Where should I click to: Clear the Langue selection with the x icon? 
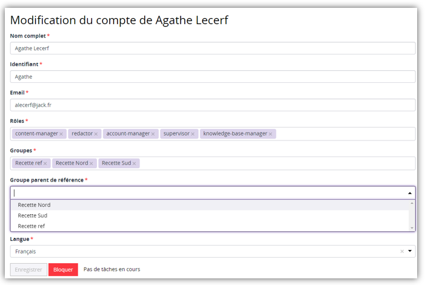pos(402,251)
